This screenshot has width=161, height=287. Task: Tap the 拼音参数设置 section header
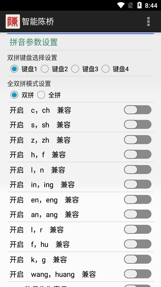click(x=34, y=42)
